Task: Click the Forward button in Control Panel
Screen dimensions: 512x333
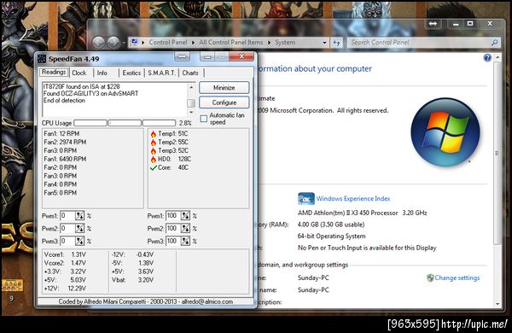Action: 113,42
